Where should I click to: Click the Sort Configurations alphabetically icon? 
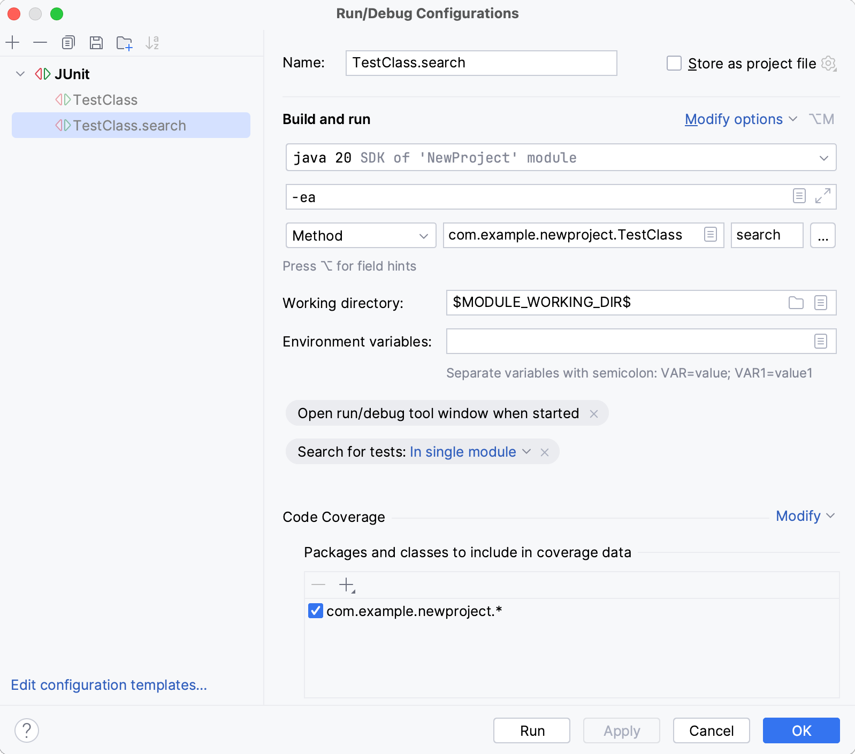pos(152,43)
